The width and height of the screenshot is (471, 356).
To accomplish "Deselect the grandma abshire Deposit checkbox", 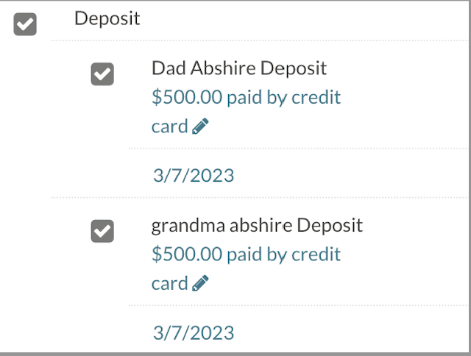I will pyautogui.click(x=102, y=231).
